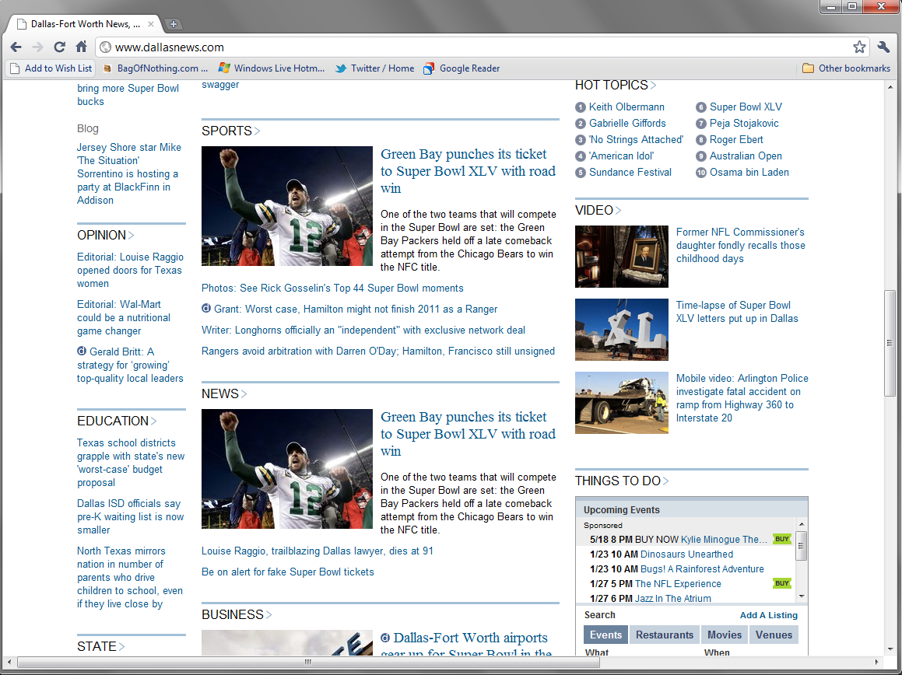Image resolution: width=902 pixels, height=675 pixels.
Task: Open Grant's Hamilton Ranger column
Action: pyautogui.click(x=356, y=310)
